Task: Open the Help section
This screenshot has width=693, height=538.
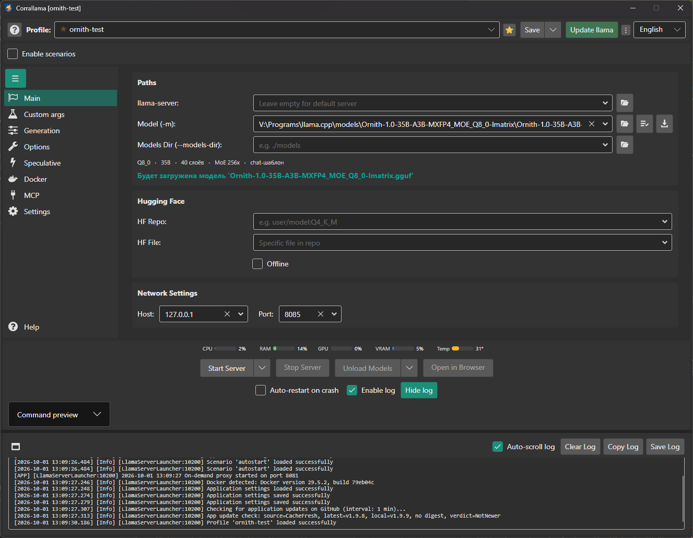Action: pyautogui.click(x=60, y=327)
